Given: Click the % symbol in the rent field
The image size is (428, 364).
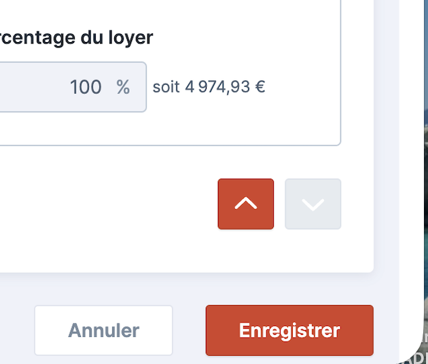Looking at the screenshot, I should [123, 87].
